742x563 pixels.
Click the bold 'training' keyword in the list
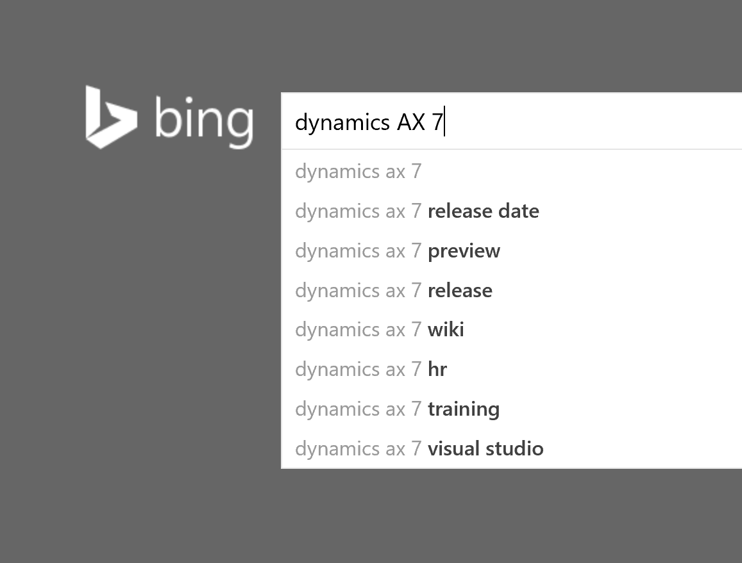coord(464,409)
